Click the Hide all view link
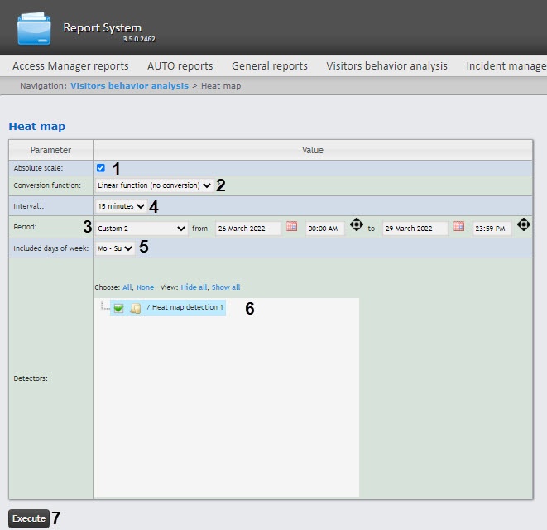547x530 pixels. 194,287
